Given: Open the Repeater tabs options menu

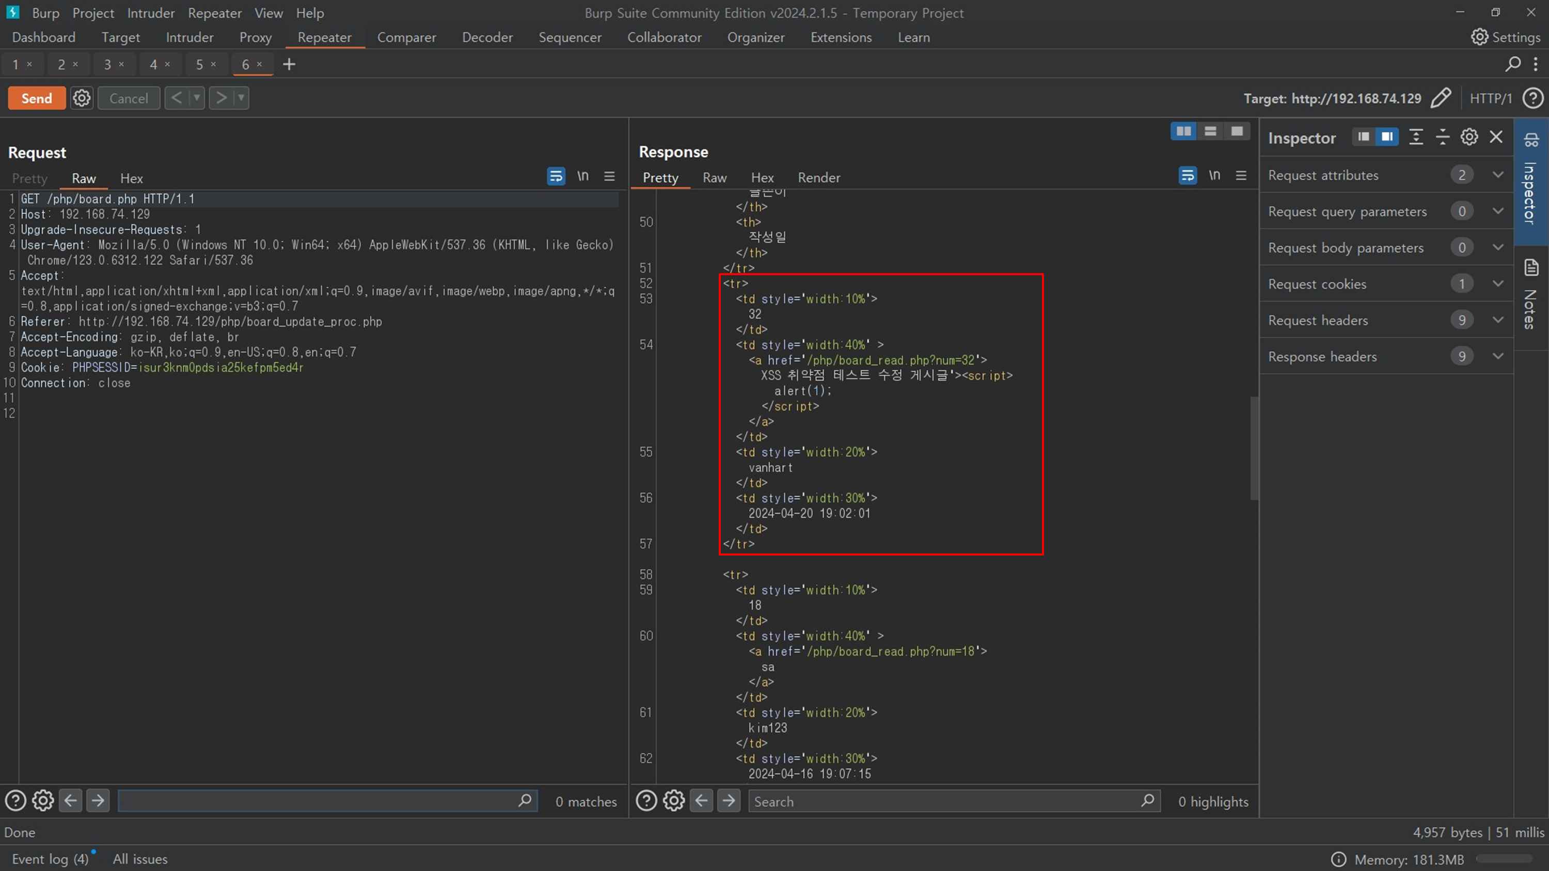Looking at the screenshot, I should click(1536, 64).
